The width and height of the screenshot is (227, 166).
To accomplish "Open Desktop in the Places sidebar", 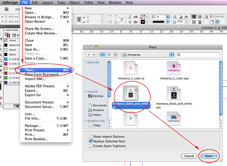I will point(96,96).
